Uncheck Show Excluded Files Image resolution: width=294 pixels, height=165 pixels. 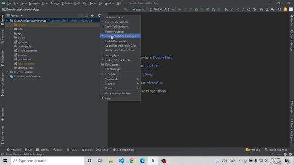coord(120,22)
